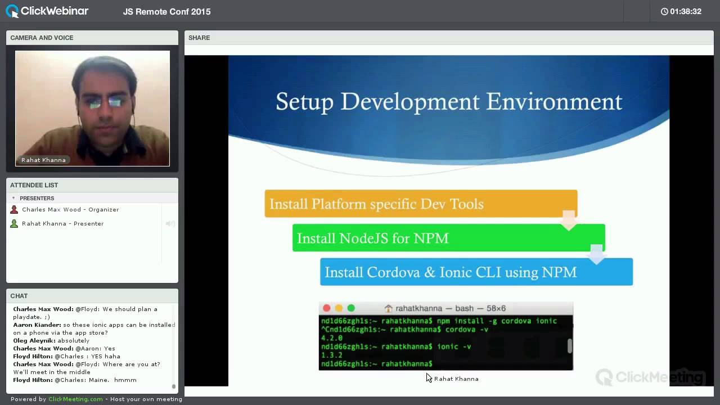
Task: Click the 01:38:32 session timer
Action: click(x=686, y=11)
